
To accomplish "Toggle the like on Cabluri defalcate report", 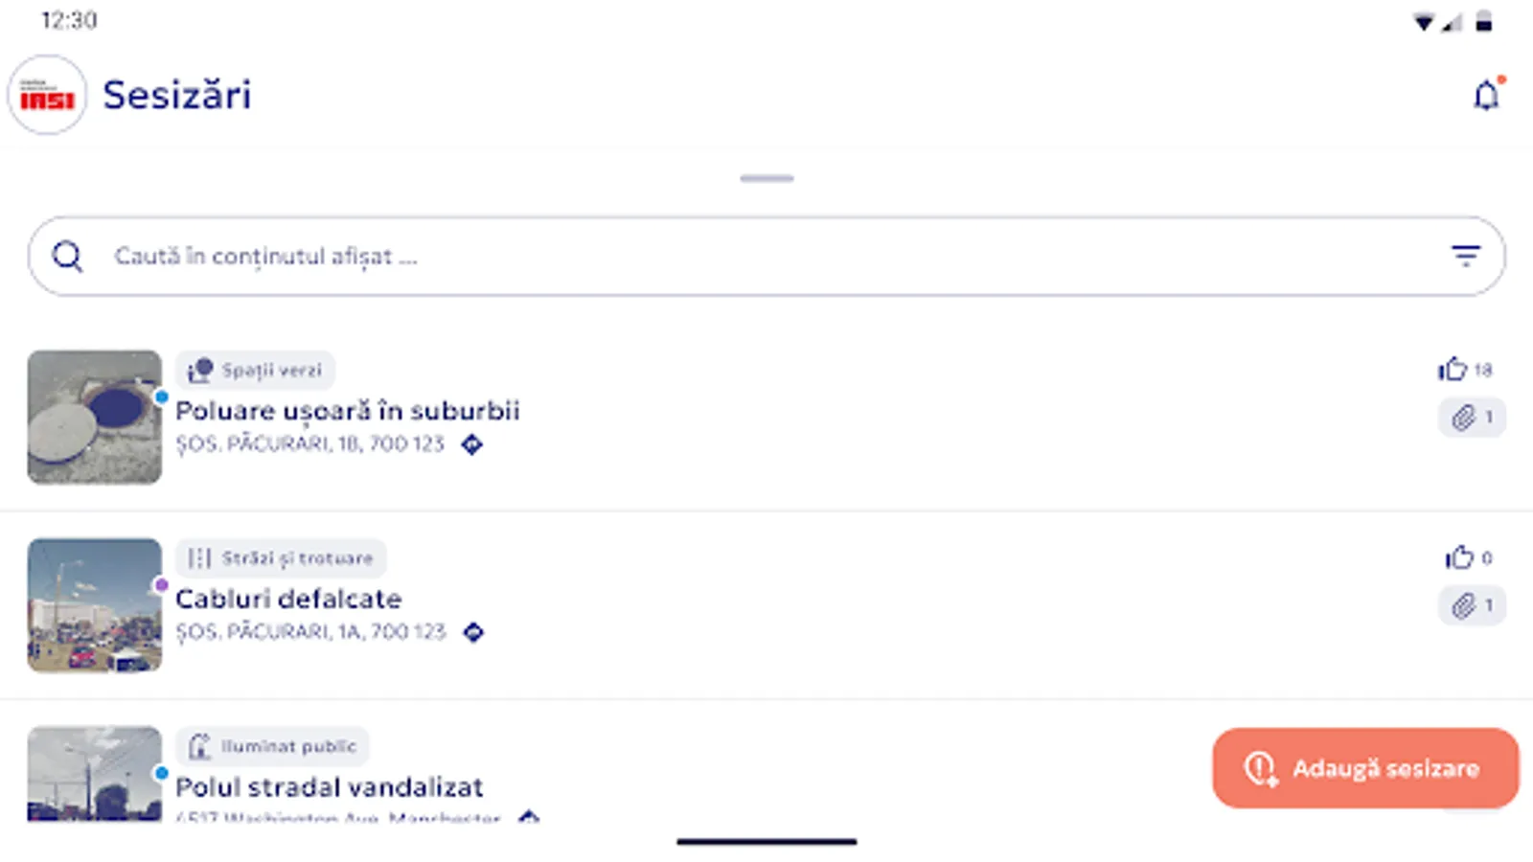I will coord(1460,557).
